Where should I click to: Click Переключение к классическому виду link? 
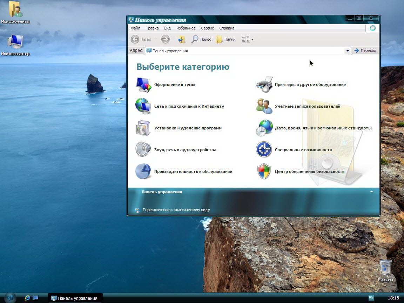click(x=176, y=210)
